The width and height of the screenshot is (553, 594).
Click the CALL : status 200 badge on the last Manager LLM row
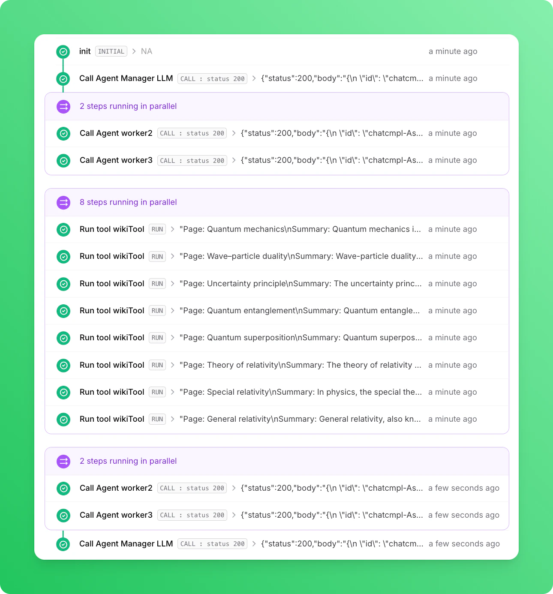click(212, 544)
